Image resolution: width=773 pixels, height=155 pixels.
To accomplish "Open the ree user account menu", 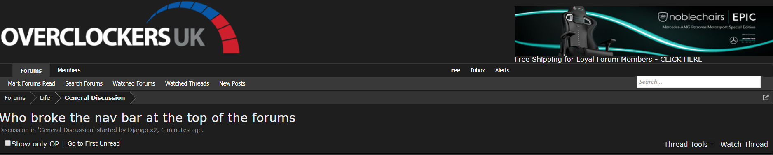I will click(456, 70).
